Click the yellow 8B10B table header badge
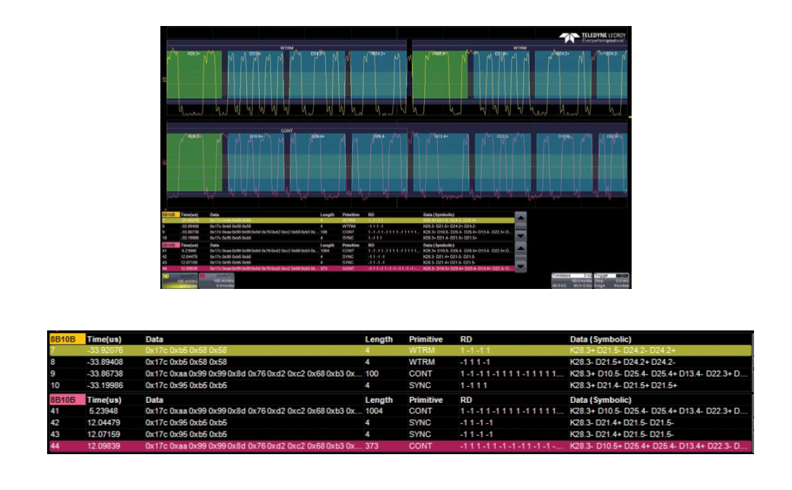 [66, 339]
